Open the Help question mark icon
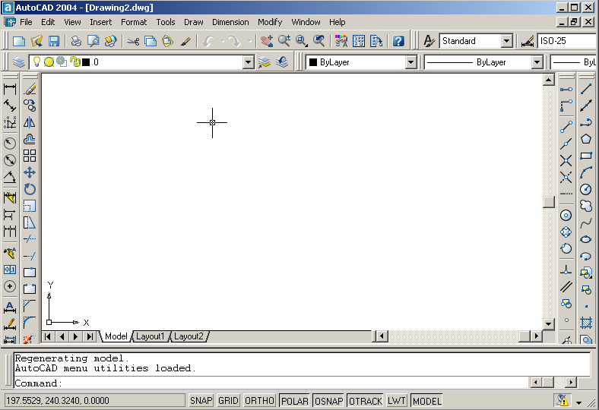This screenshot has height=410, width=599. [x=398, y=41]
